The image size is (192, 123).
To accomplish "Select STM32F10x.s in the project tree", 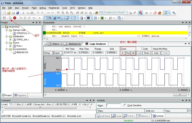I will 23,33.
